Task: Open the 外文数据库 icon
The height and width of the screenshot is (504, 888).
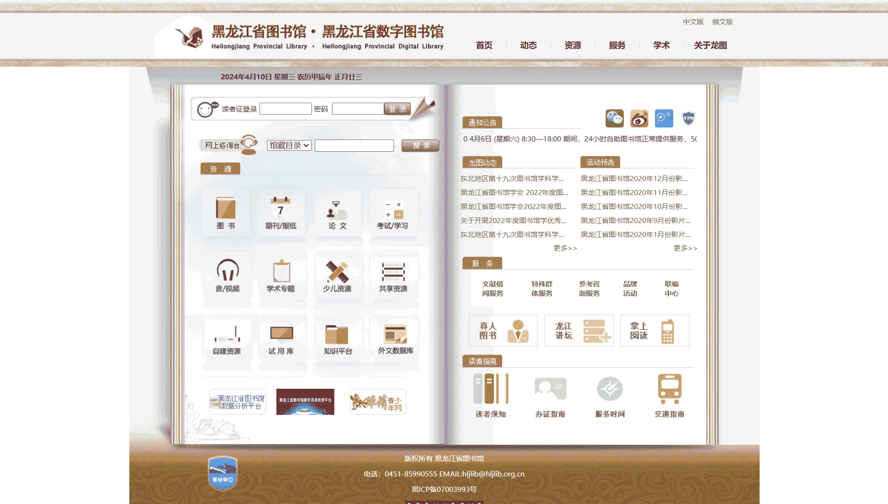Action: pyautogui.click(x=395, y=338)
